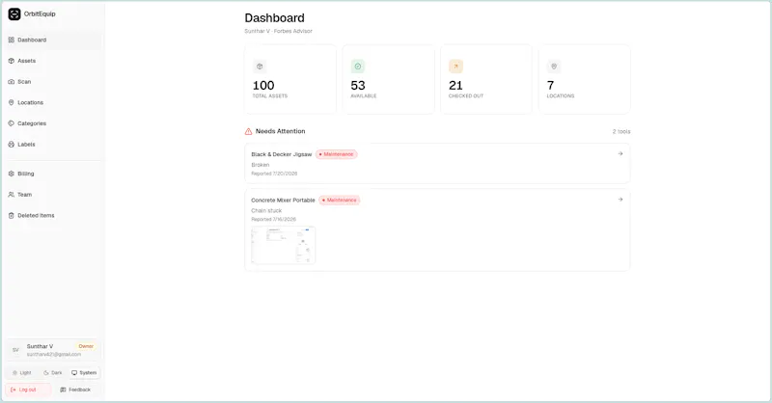Viewport: 772px width, 403px height.
Task: Open Concrete Mixer Portable via arrow
Action: (x=620, y=200)
